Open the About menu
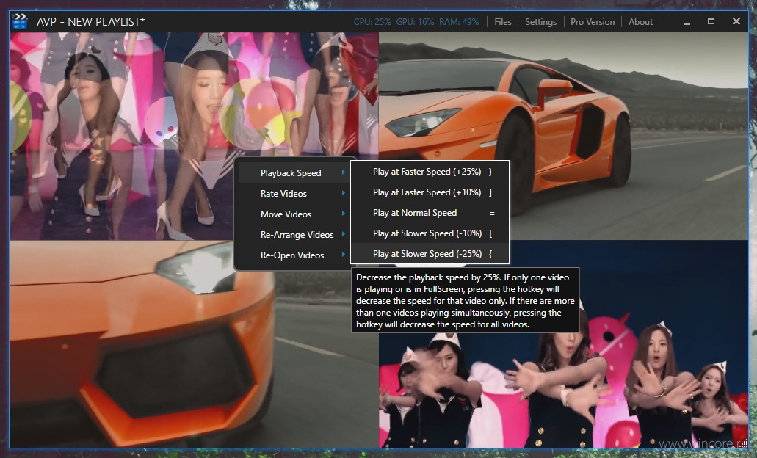 (x=641, y=22)
